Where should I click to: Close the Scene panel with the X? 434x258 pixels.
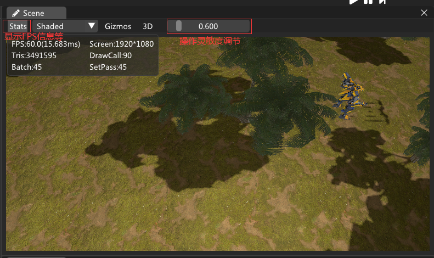point(424,13)
